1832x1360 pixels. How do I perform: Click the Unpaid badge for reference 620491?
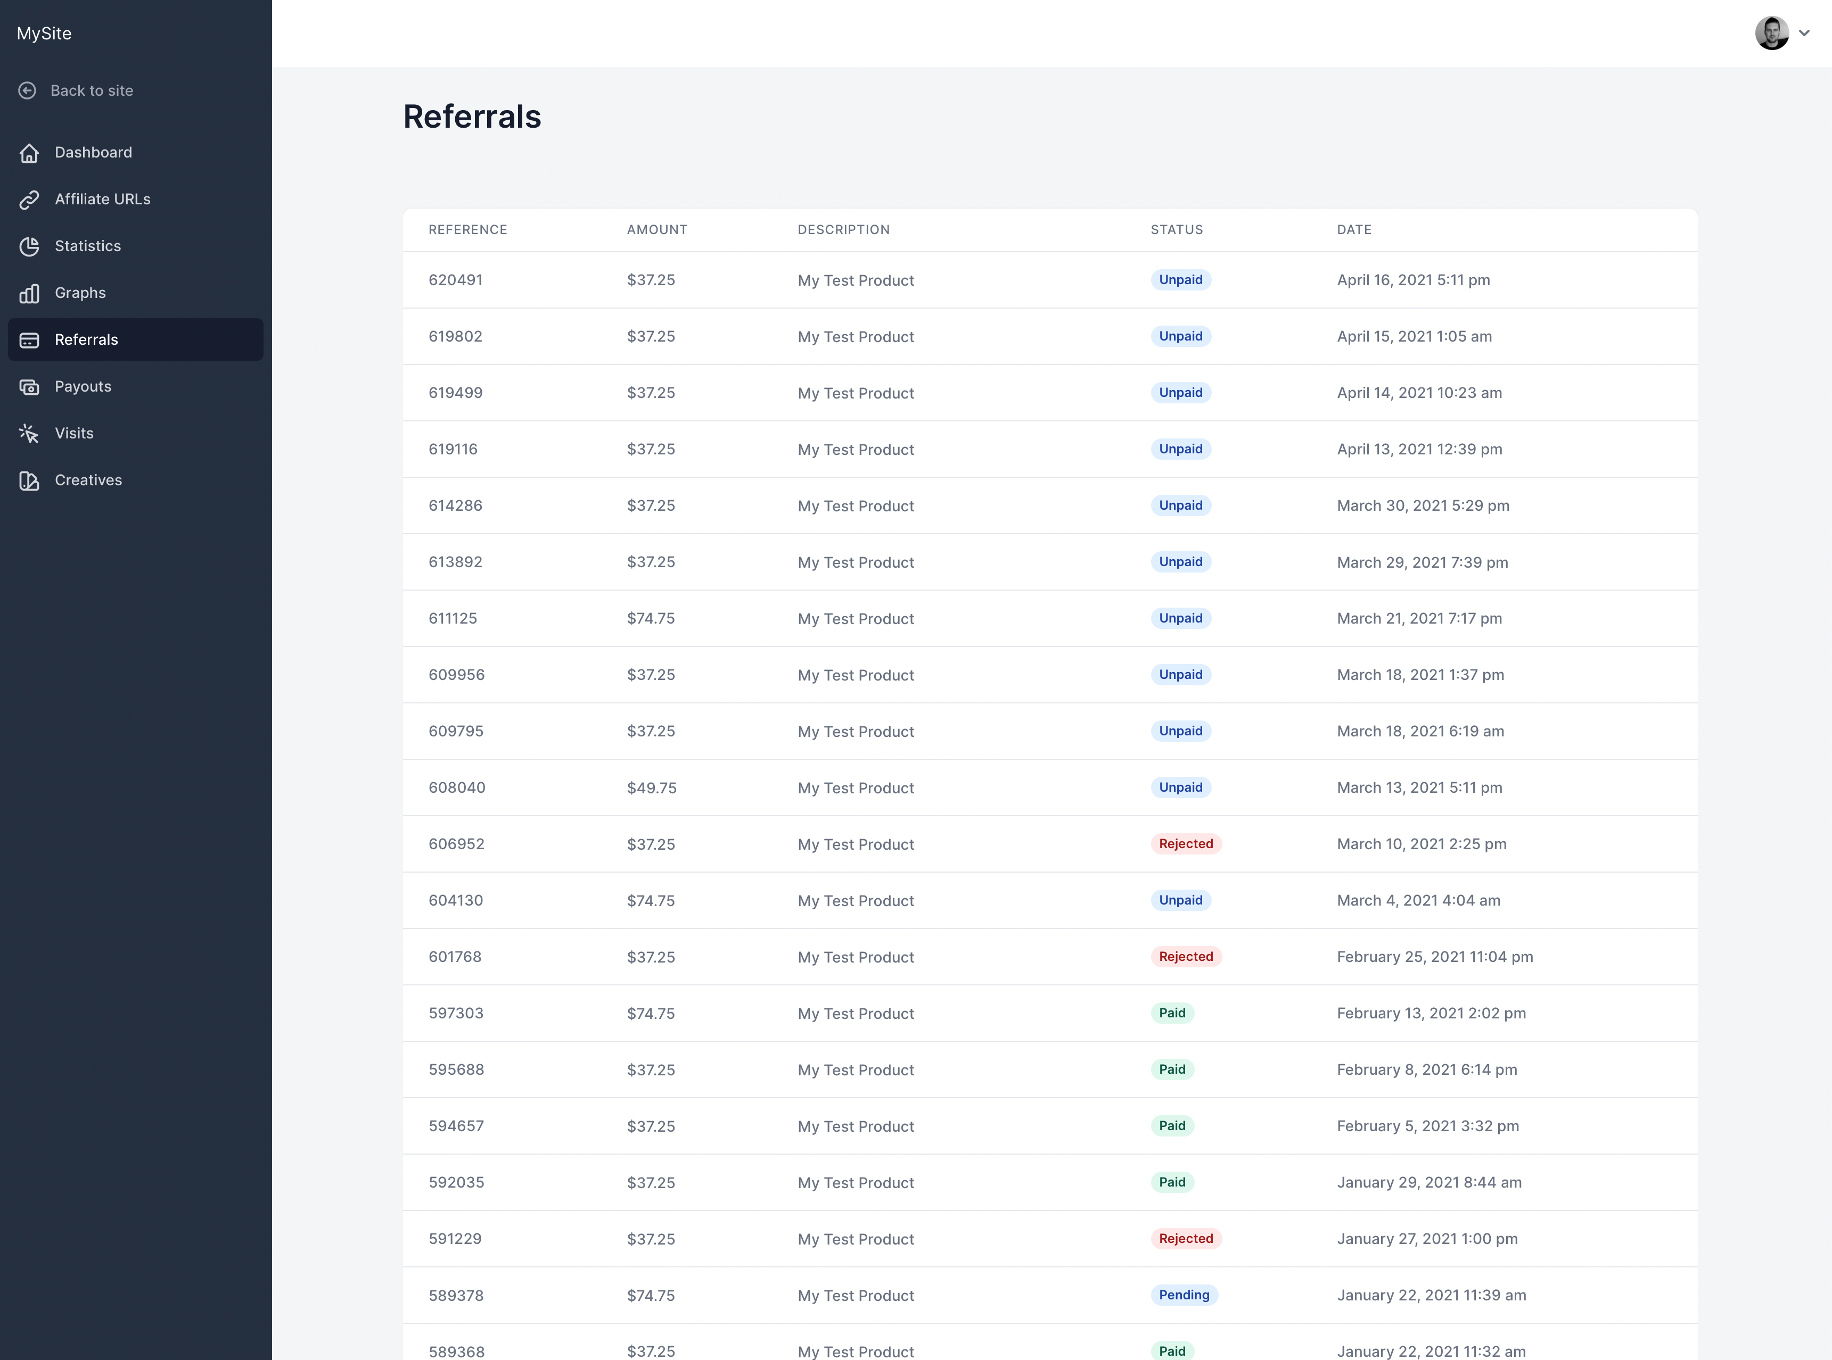[1180, 280]
